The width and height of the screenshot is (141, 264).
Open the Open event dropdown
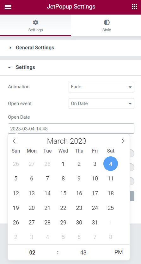(101, 104)
